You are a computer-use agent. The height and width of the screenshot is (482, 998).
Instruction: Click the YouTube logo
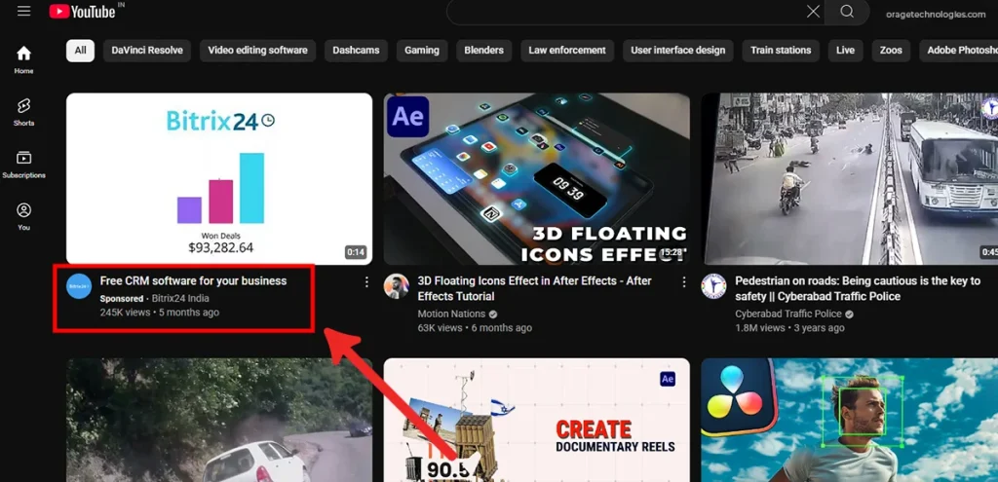(x=83, y=12)
